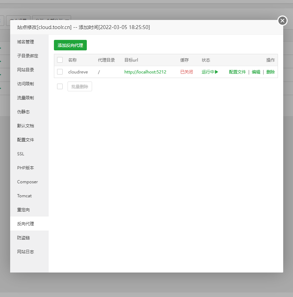Screen dimensions: 293x297
Task: Close the site modification dialog
Action: point(282,20)
